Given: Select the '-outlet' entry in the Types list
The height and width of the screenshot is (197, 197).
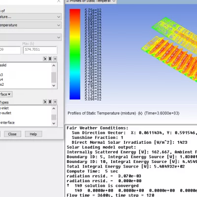Looking at the screenshot, I should coord(5,113).
